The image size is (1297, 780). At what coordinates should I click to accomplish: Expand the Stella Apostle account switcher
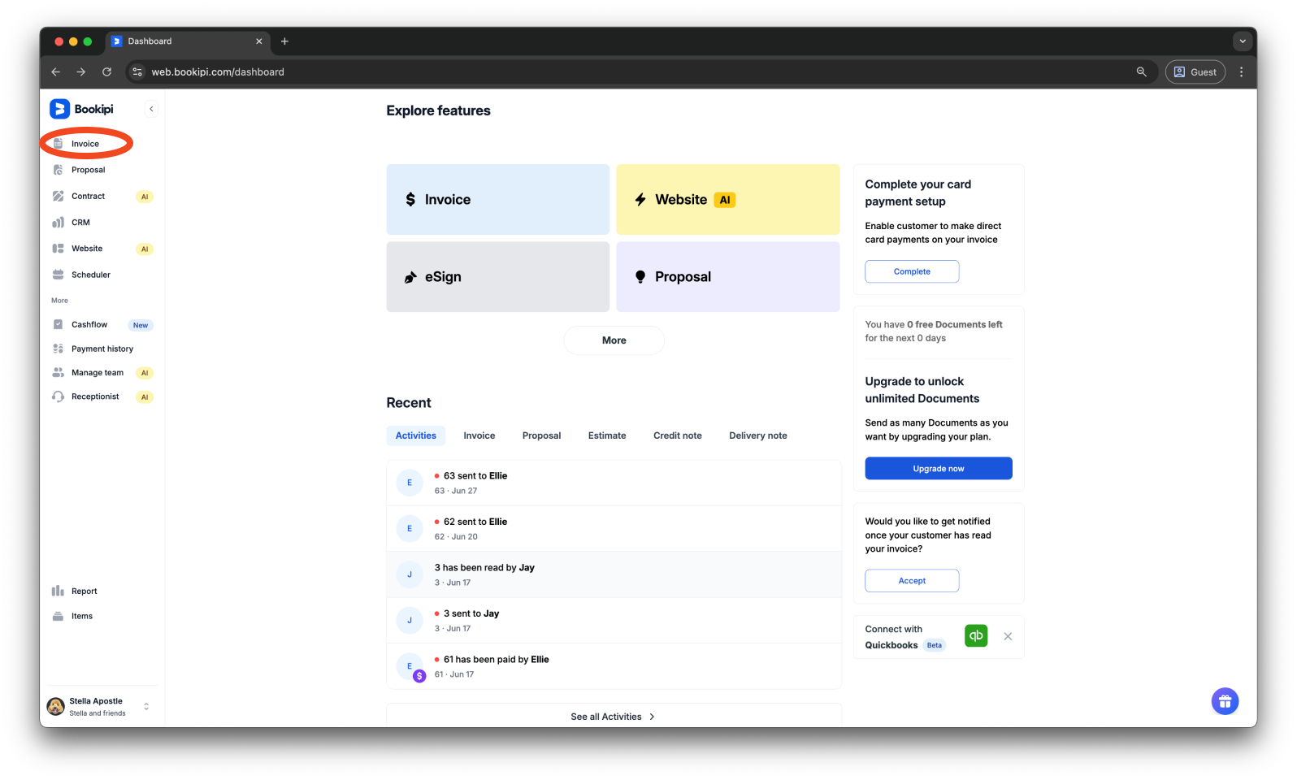tap(146, 706)
